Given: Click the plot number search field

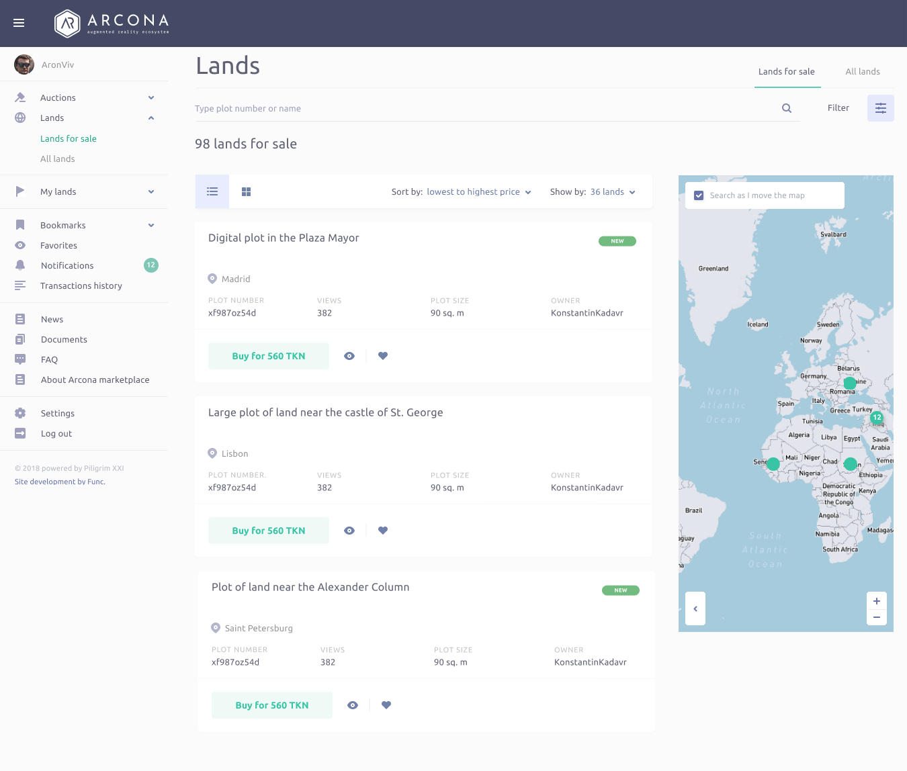Looking at the screenshot, I should point(484,109).
